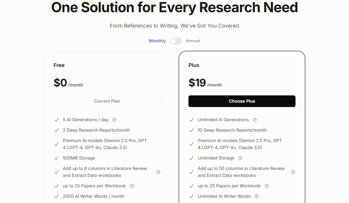This screenshot has height=203, width=349.
Task: Select Annual billing label
Action: pyautogui.click(x=193, y=41)
